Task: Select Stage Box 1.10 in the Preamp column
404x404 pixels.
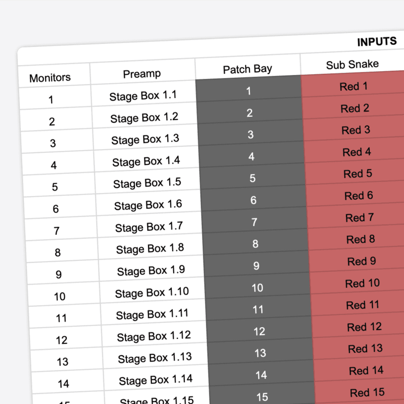Action: (x=153, y=292)
